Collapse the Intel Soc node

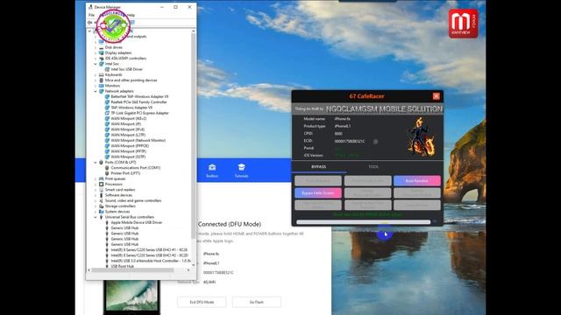point(96,64)
